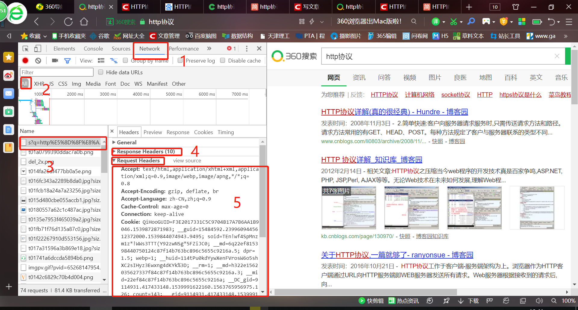Navigate back in browser
Viewport: 578px width, 310px height.
[x=36, y=22]
